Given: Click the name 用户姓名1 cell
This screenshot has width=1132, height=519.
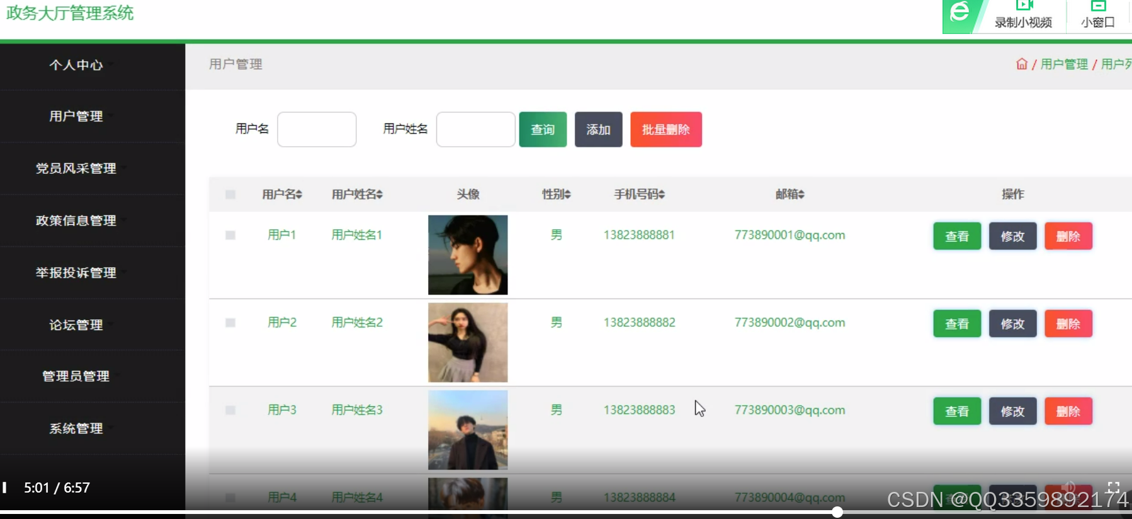Looking at the screenshot, I should (357, 235).
